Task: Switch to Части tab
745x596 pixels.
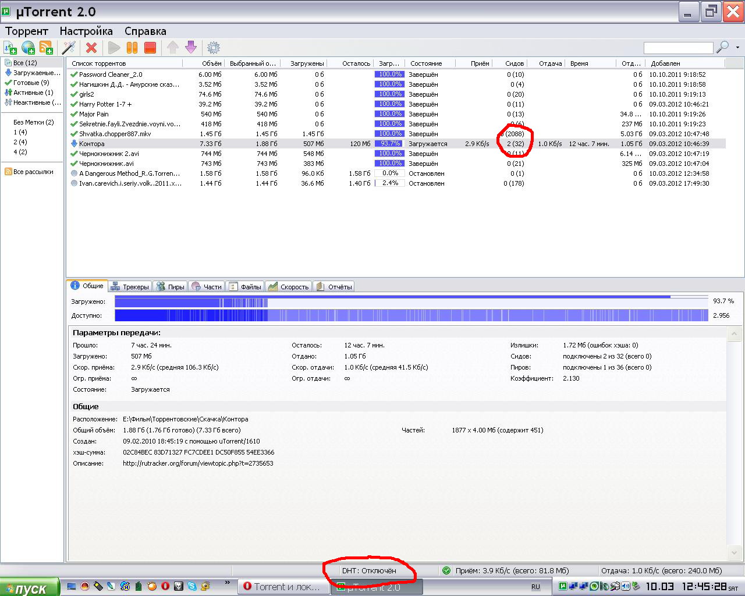Action: click(206, 286)
